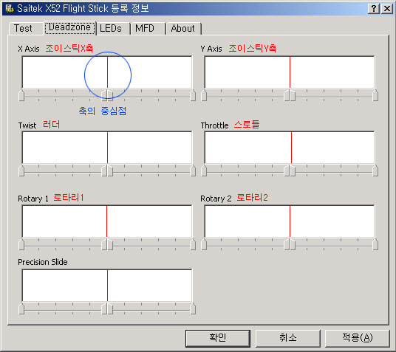Screen dimensions: 396x352
Task: Click the 취소 (Cancel) button
Action: coord(288,338)
